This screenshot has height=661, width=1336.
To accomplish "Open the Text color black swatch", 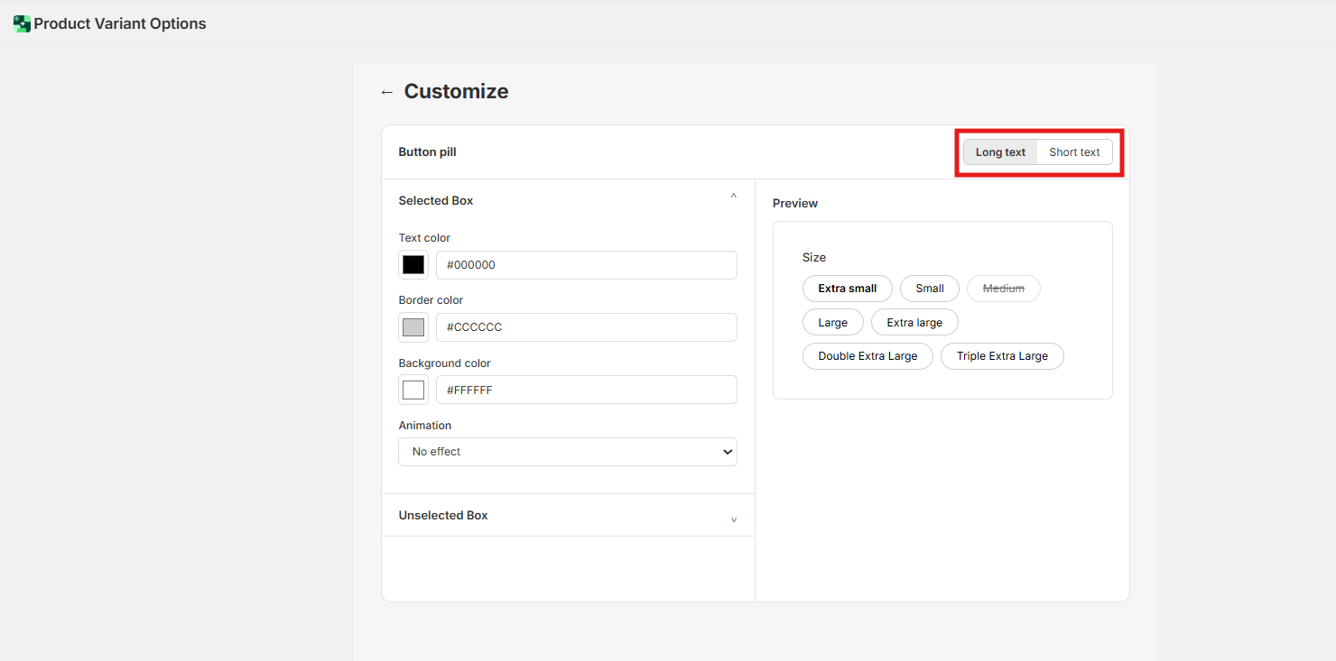I will [413, 265].
